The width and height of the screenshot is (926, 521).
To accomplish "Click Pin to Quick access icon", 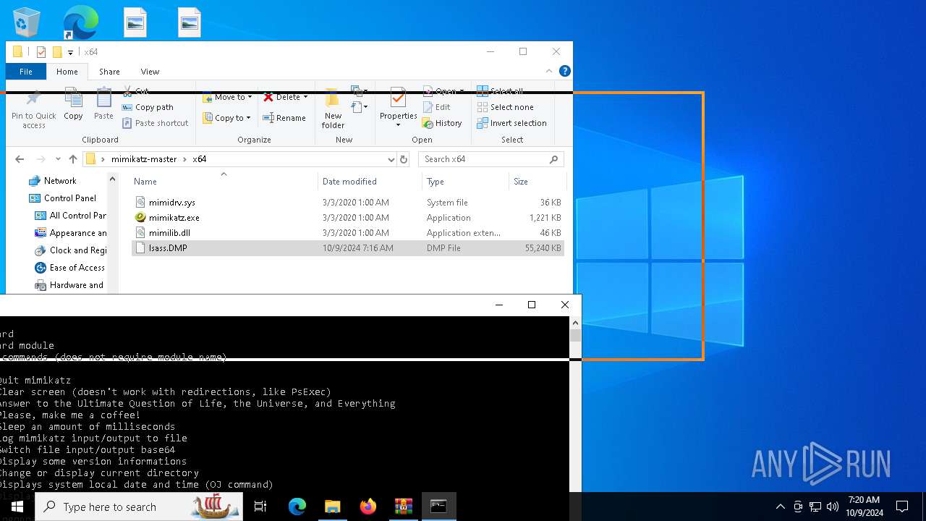I will point(33,109).
